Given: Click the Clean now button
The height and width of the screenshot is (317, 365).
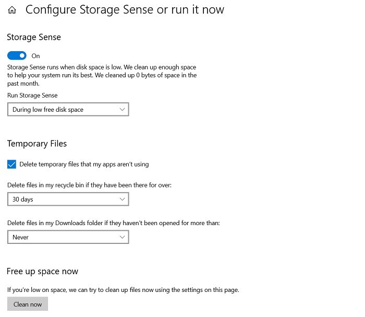Looking at the screenshot, I should coord(28,304).
